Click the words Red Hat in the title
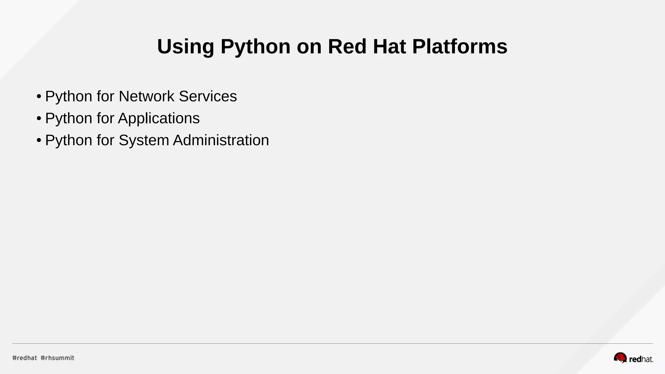Screen dimensions: 665x374 pos(367,46)
